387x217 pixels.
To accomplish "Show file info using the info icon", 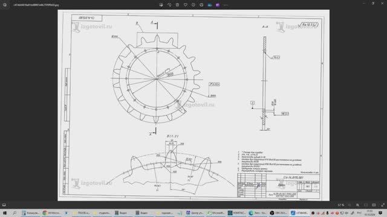I will pyautogui.click(x=193, y=5).
